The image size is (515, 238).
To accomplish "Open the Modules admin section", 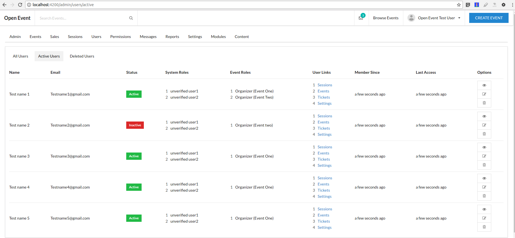I will point(218,37).
